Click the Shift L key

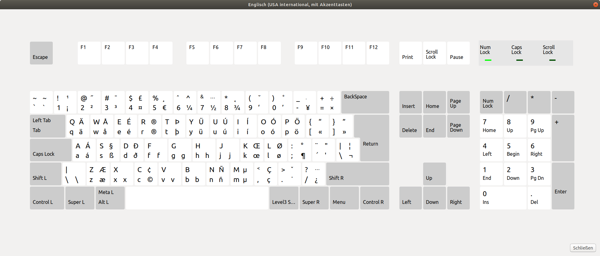tap(46, 174)
